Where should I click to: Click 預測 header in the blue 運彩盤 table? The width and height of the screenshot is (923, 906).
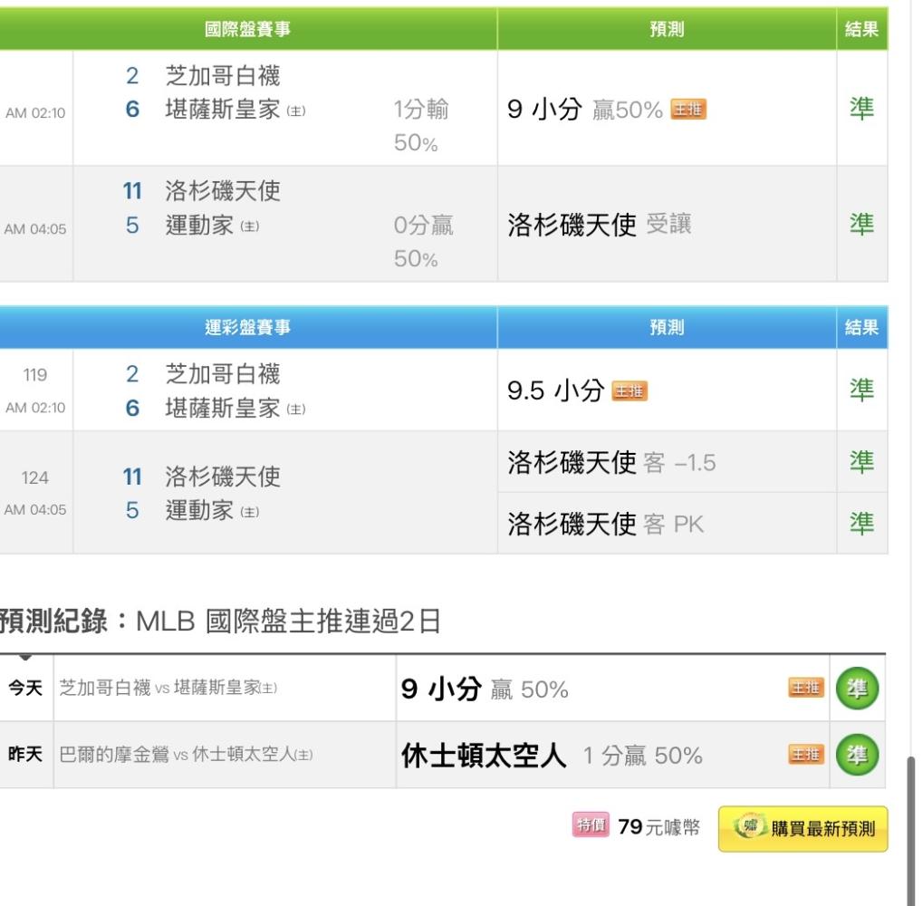point(667,327)
